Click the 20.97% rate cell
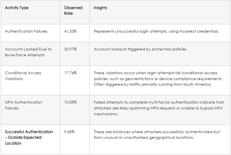Screen dimensions: 231x155 [x=70, y=49]
